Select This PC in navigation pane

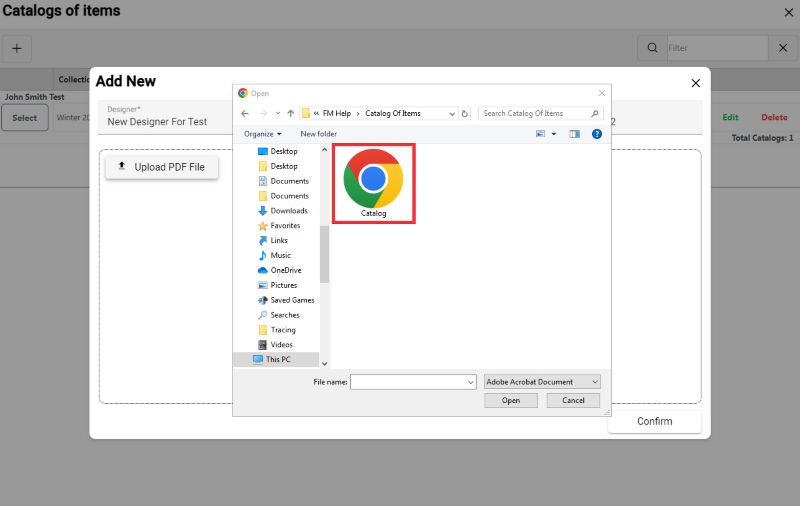tap(276, 360)
